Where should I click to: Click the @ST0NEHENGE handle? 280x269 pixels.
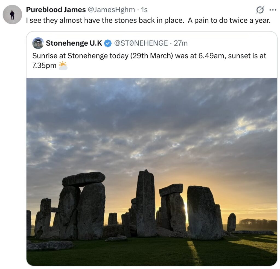pyautogui.click(x=141, y=43)
